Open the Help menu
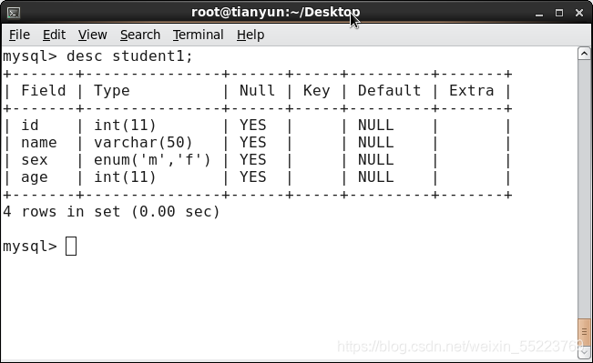Viewport: 593px width, 363px height. pyautogui.click(x=250, y=35)
